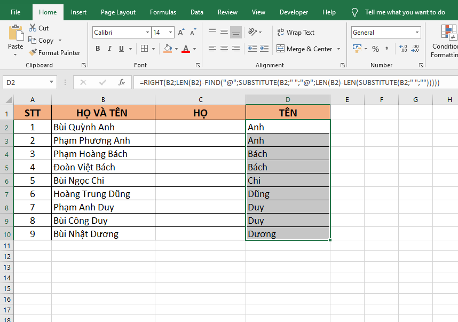Activate the Format Painter brush
The height and width of the screenshot is (322, 458).
point(33,52)
